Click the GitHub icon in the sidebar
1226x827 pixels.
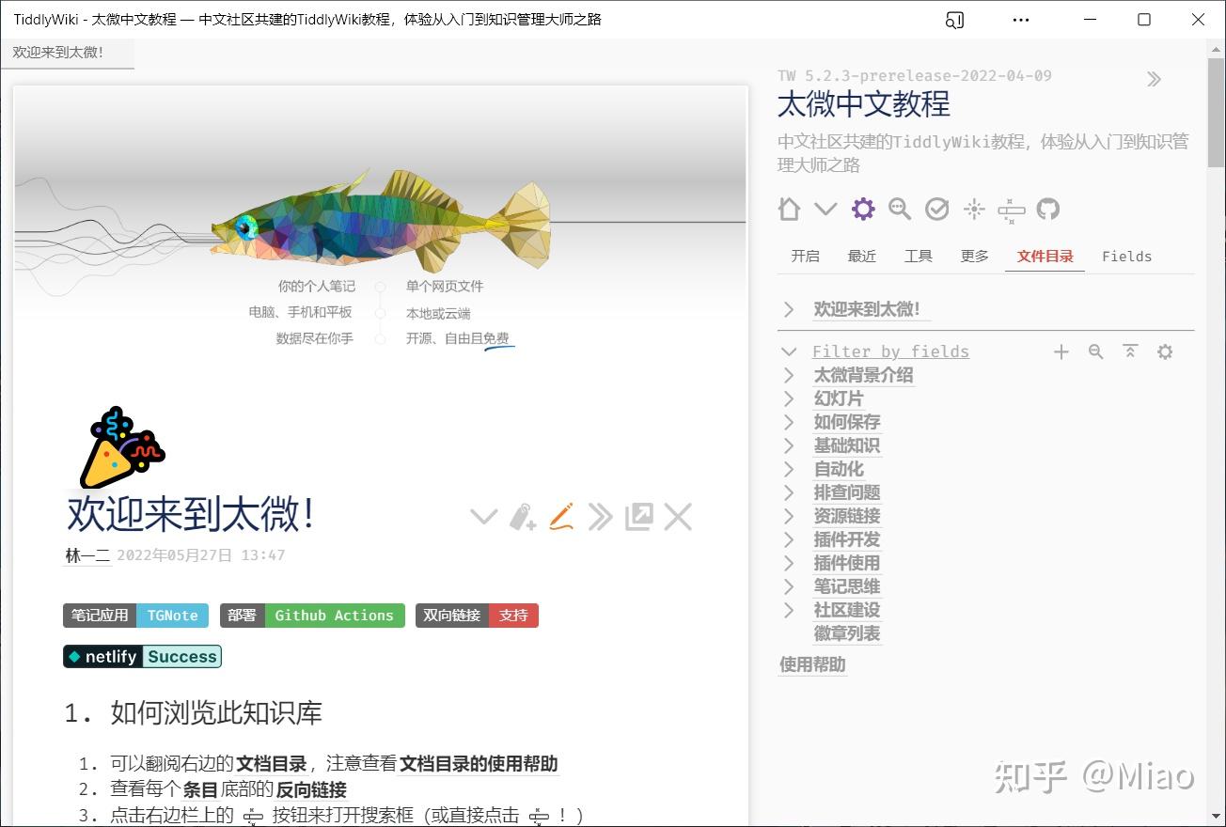pyautogui.click(x=1048, y=209)
